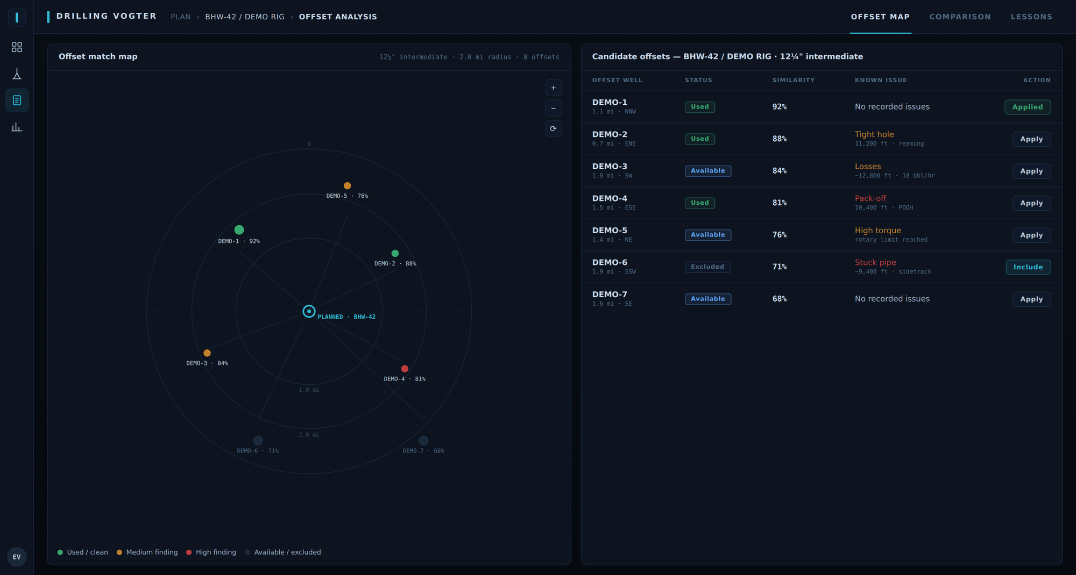Screen dimensions: 1076x575
Task: Click the Medium finding legend entry
Action: [x=147, y=552]
